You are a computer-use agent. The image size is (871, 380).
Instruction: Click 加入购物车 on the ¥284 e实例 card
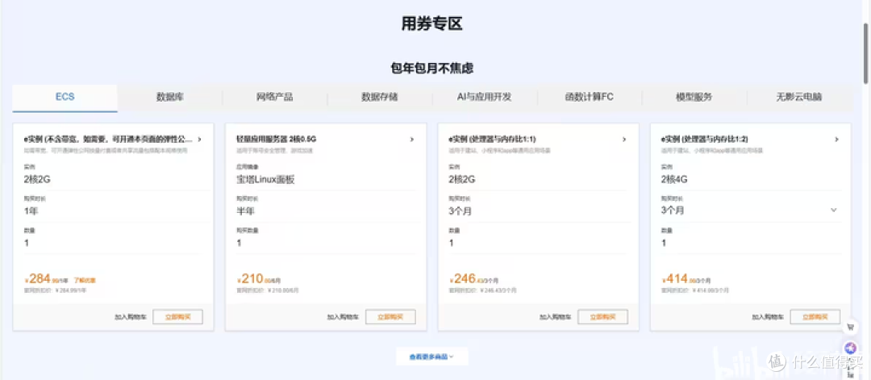click(131, 316)
